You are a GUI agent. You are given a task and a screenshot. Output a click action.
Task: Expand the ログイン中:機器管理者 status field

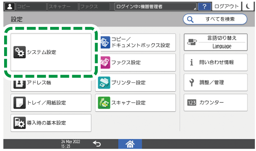155,6
